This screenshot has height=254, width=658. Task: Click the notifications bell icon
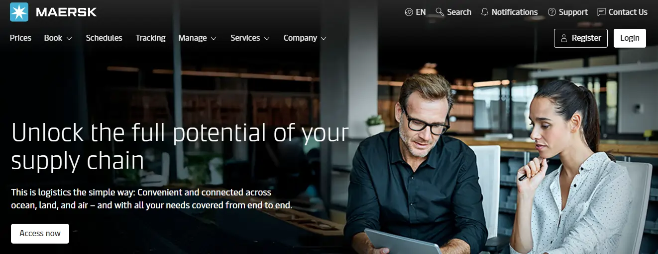click(x=485, y=12)
